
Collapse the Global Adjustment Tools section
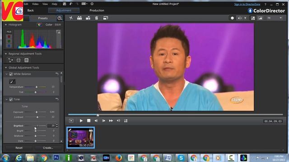point(6,68)
